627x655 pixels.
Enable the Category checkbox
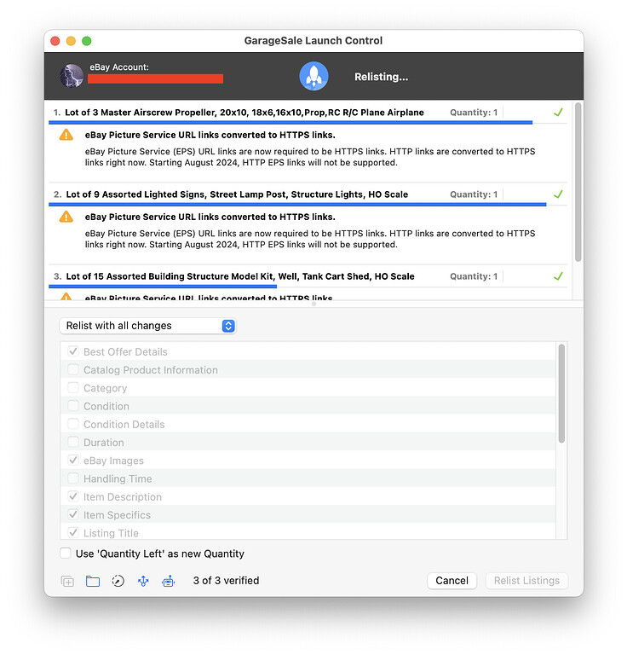click(73, 387)
